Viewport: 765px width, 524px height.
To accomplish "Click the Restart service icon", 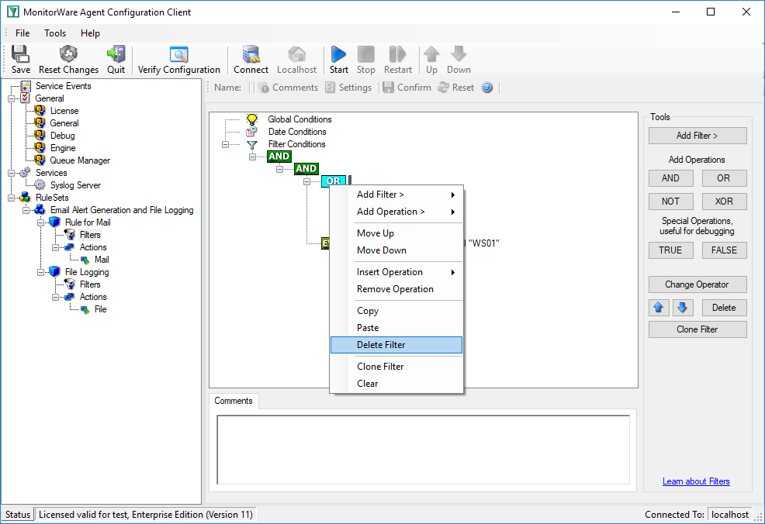I will click(x=397, y=60).
